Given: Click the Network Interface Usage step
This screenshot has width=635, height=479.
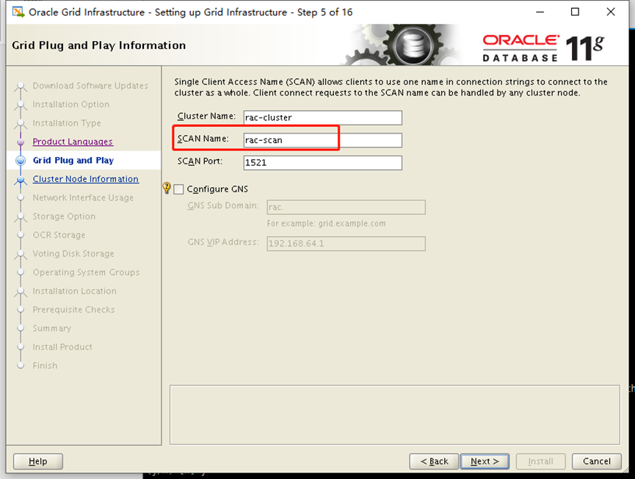Looking at the screenshot, I should click(83, 197).
